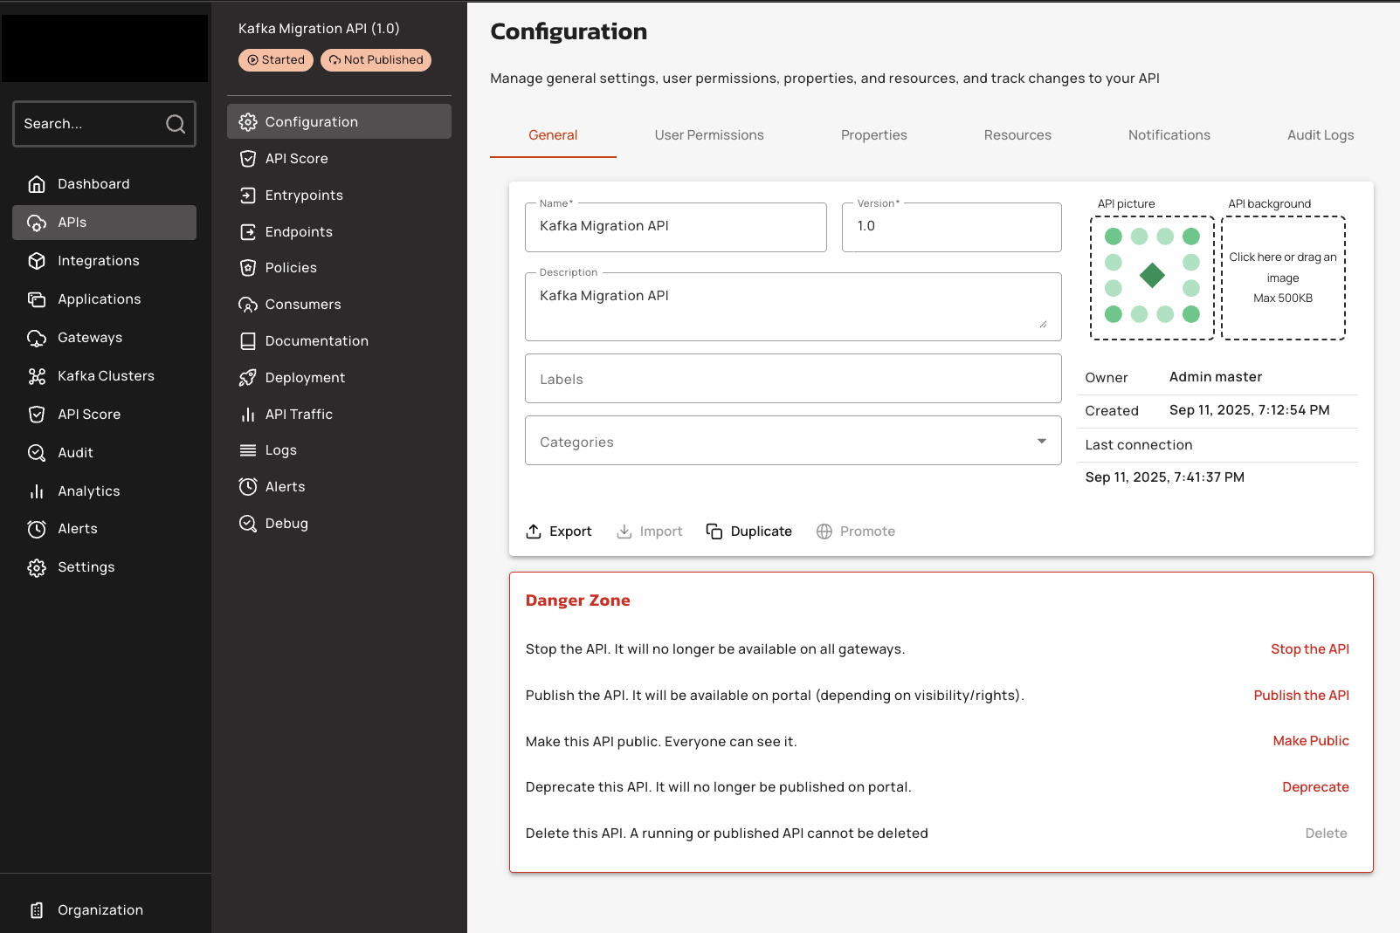Expand the Categories dropdown
Viewport: 1400px width, 933px height.
1041,442
